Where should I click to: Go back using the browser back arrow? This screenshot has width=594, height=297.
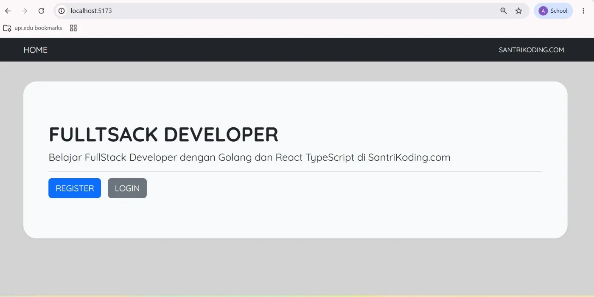point(8,11)
